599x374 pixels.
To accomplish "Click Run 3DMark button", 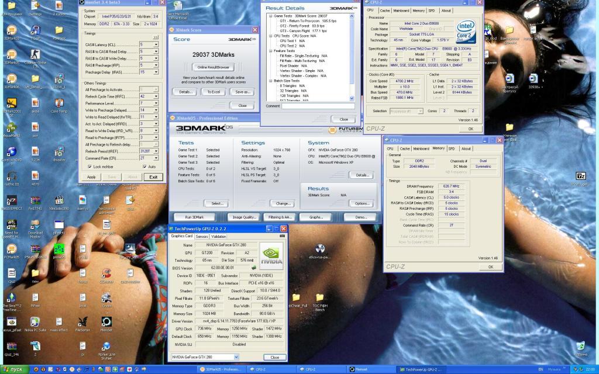I will coord(194,217).
